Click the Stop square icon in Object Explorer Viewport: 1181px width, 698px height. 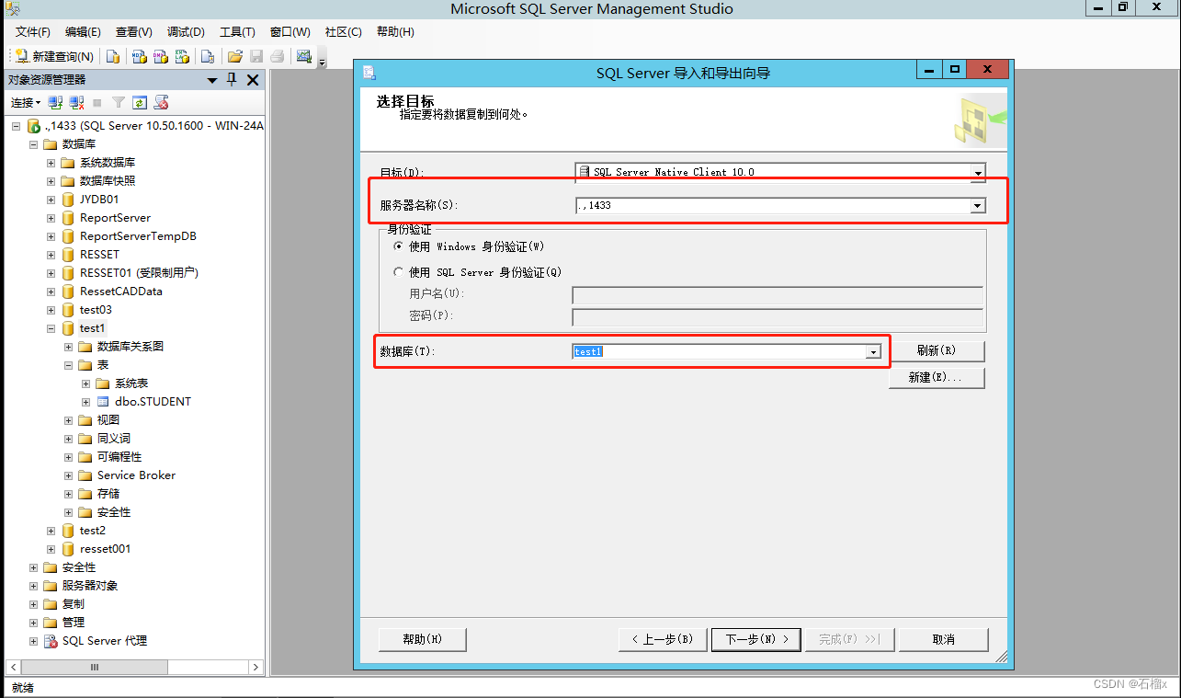click(x=97, y=102)
